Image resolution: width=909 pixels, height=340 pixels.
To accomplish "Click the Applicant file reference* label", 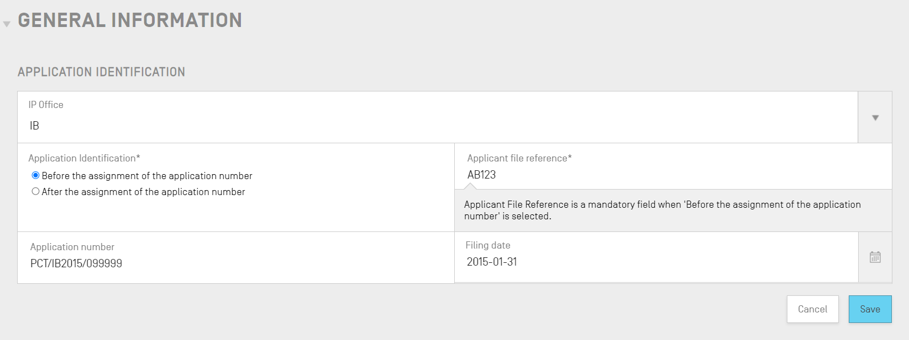I will click(519, 158).
